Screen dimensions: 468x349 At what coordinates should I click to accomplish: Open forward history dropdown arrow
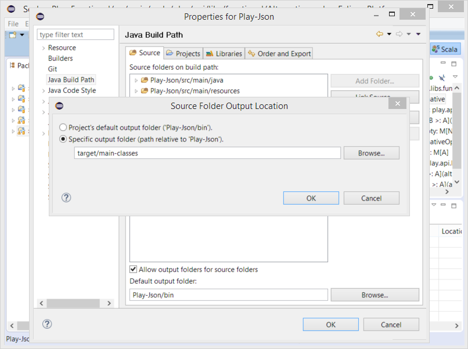[x=409, y=34]
